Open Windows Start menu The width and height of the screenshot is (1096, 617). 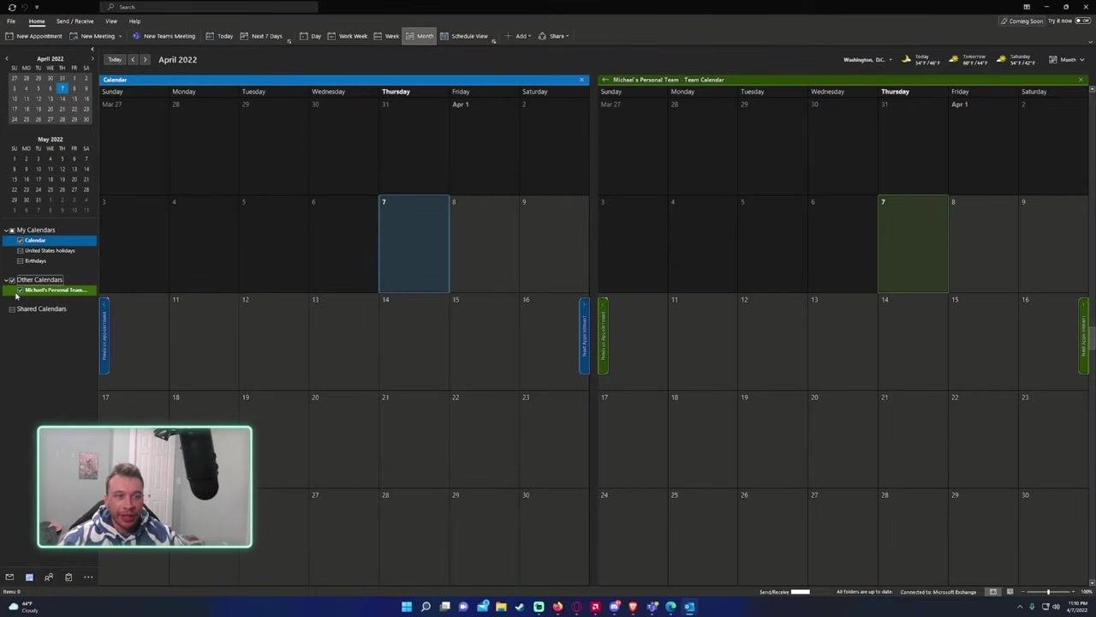407,607
